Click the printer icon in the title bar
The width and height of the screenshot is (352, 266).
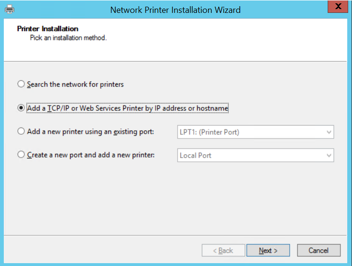click(x=9, y=9)
